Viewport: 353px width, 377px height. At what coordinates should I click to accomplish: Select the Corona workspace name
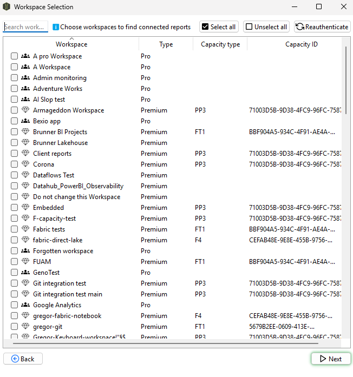43,164
